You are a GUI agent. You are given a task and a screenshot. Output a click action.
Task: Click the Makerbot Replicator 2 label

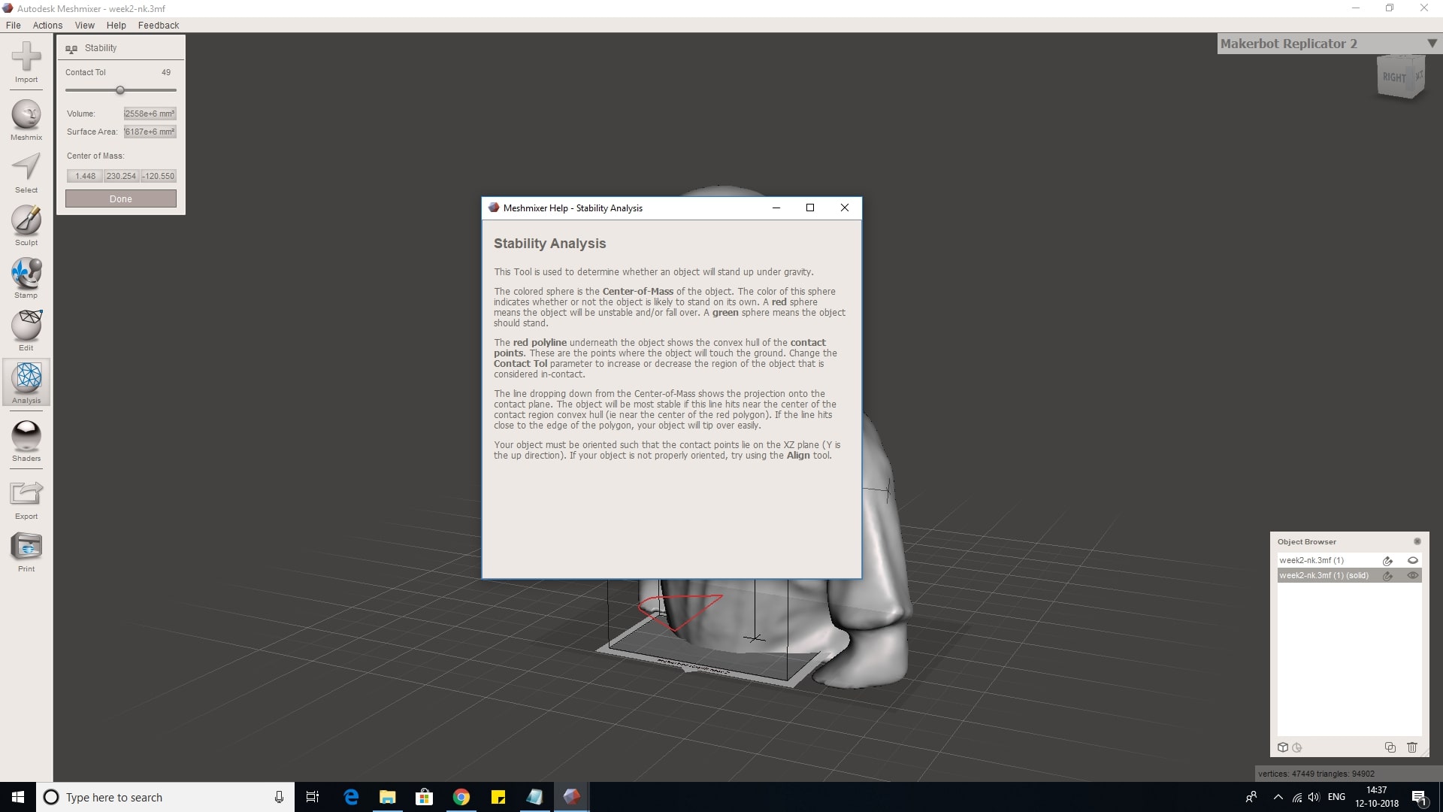pos(1288,44)
